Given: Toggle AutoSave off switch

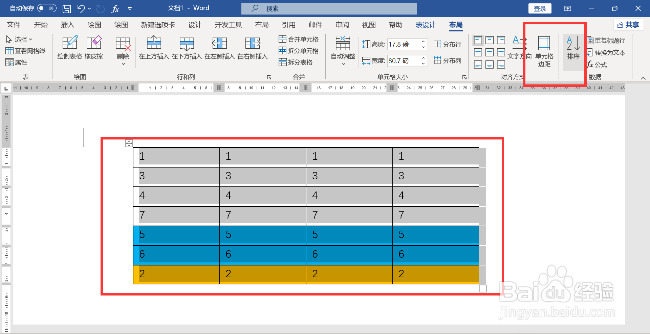Looking at the screenshot, I should (47, 8).
